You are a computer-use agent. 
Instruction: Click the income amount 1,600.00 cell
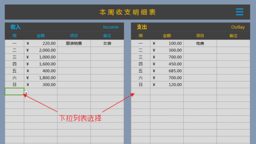(x=41, y=64)
